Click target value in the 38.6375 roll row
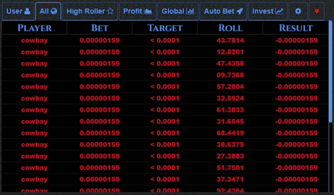 click(x=165, y=145)
